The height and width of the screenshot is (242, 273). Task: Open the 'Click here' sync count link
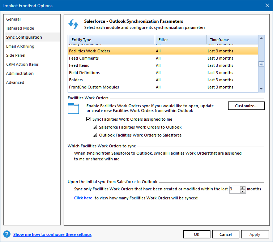pyautogui.click(x=83, y=198)
